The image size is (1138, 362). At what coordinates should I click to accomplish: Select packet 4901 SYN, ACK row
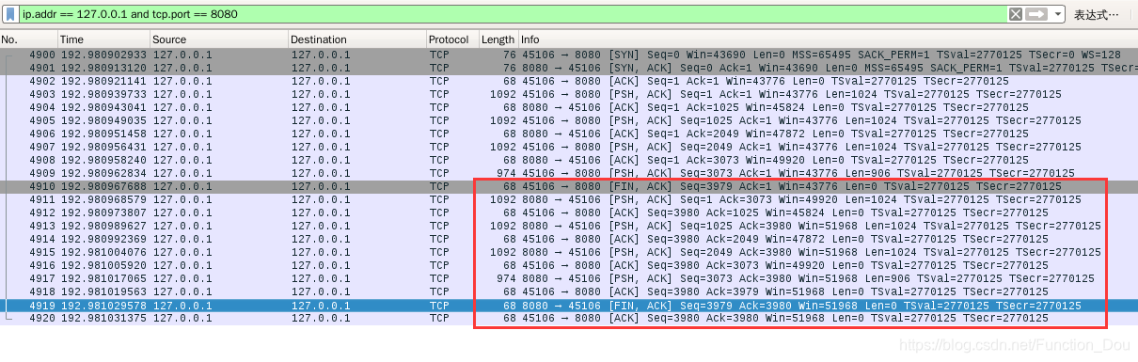[569, 69]
